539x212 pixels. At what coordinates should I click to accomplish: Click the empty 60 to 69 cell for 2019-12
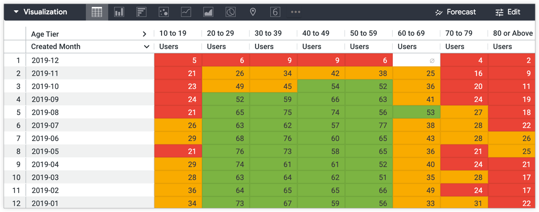point(416,60)
